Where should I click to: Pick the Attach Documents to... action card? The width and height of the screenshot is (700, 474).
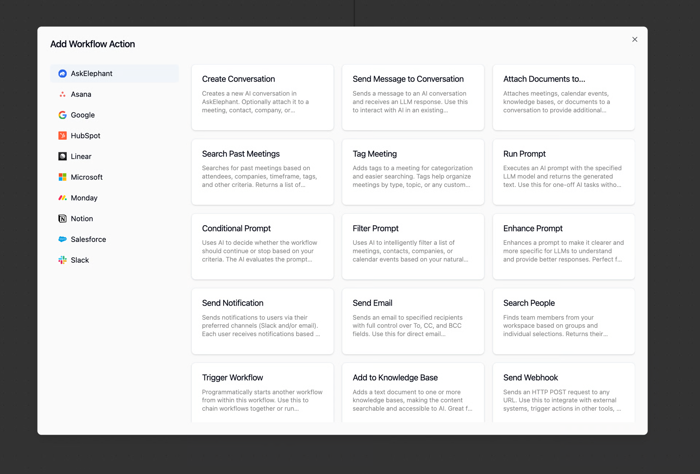[564, 97]
